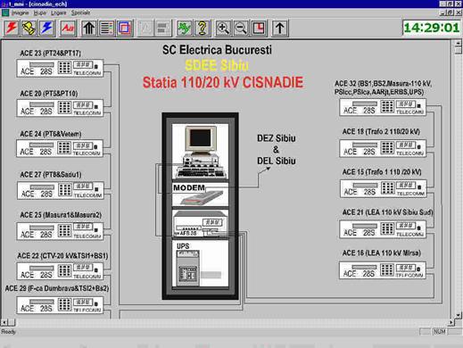
Task: Click the blue lightning bolt toolbar icon
Action: coord(47,29)
